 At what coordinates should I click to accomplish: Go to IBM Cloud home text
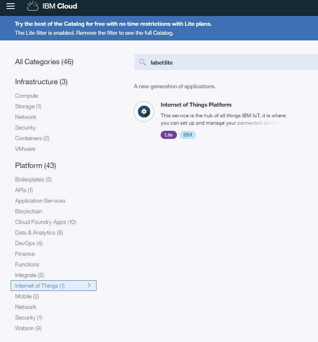pos(60,6)
